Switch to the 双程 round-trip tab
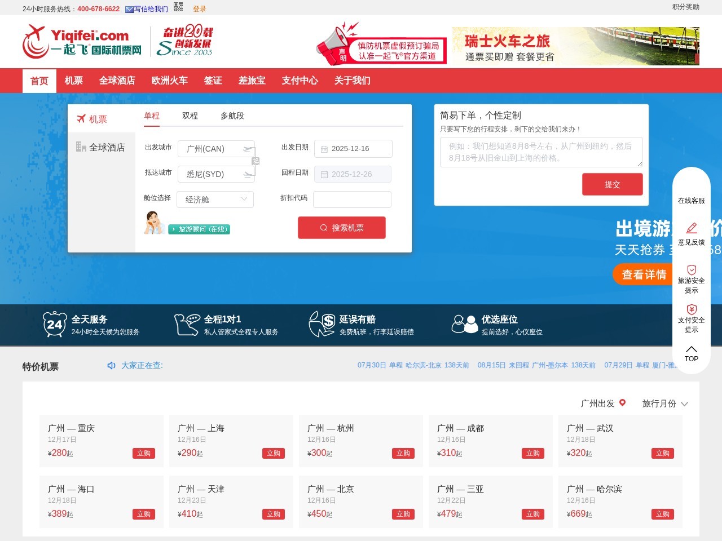 tap(189, 116)
